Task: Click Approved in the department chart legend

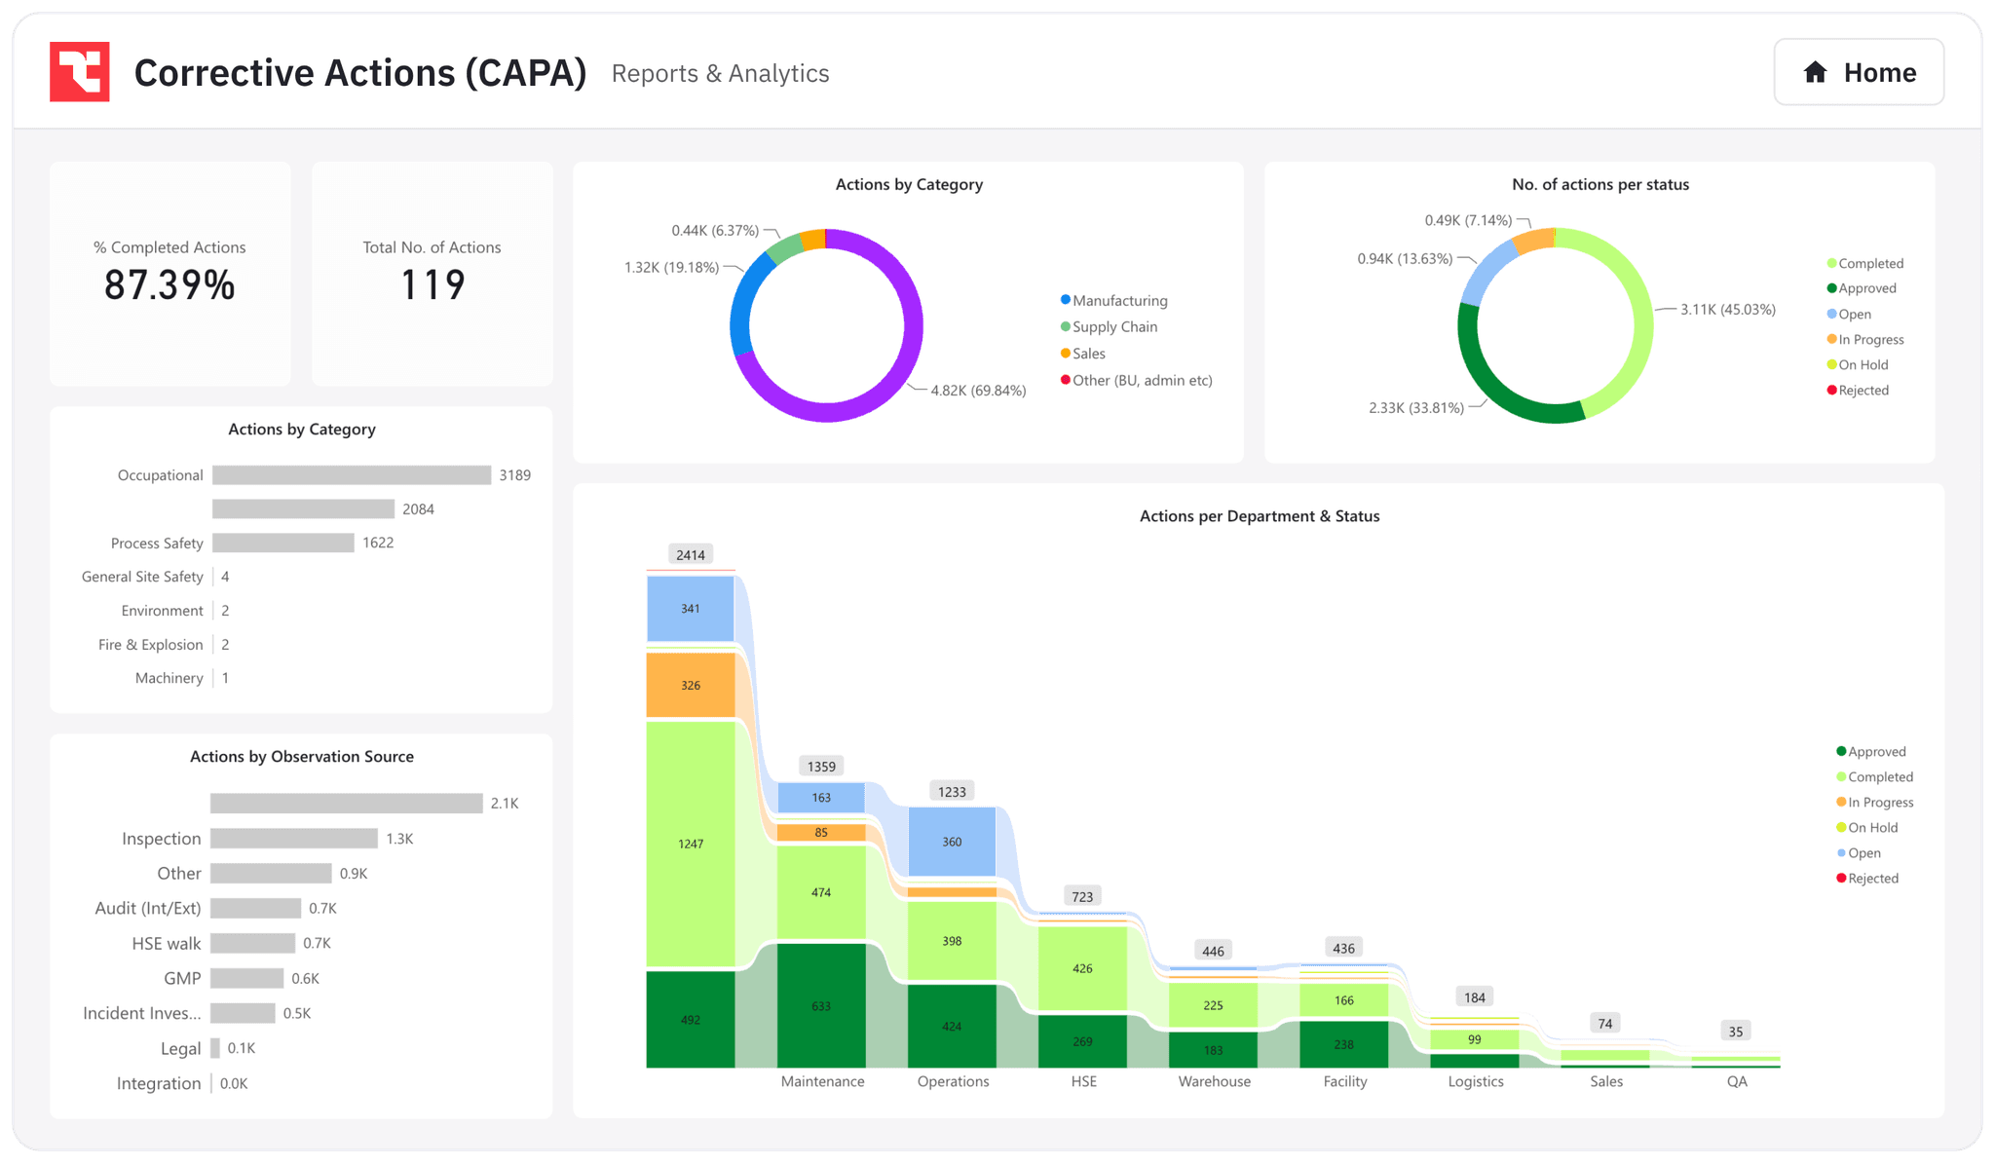Action: pos(1871,752)
